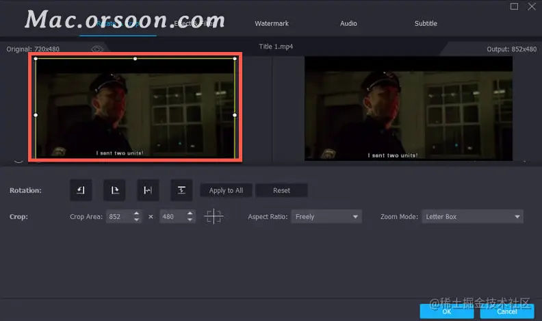This screenshot has height=321, width=542.
Task: Click the Reset button
Action: [x=281, y=190]
